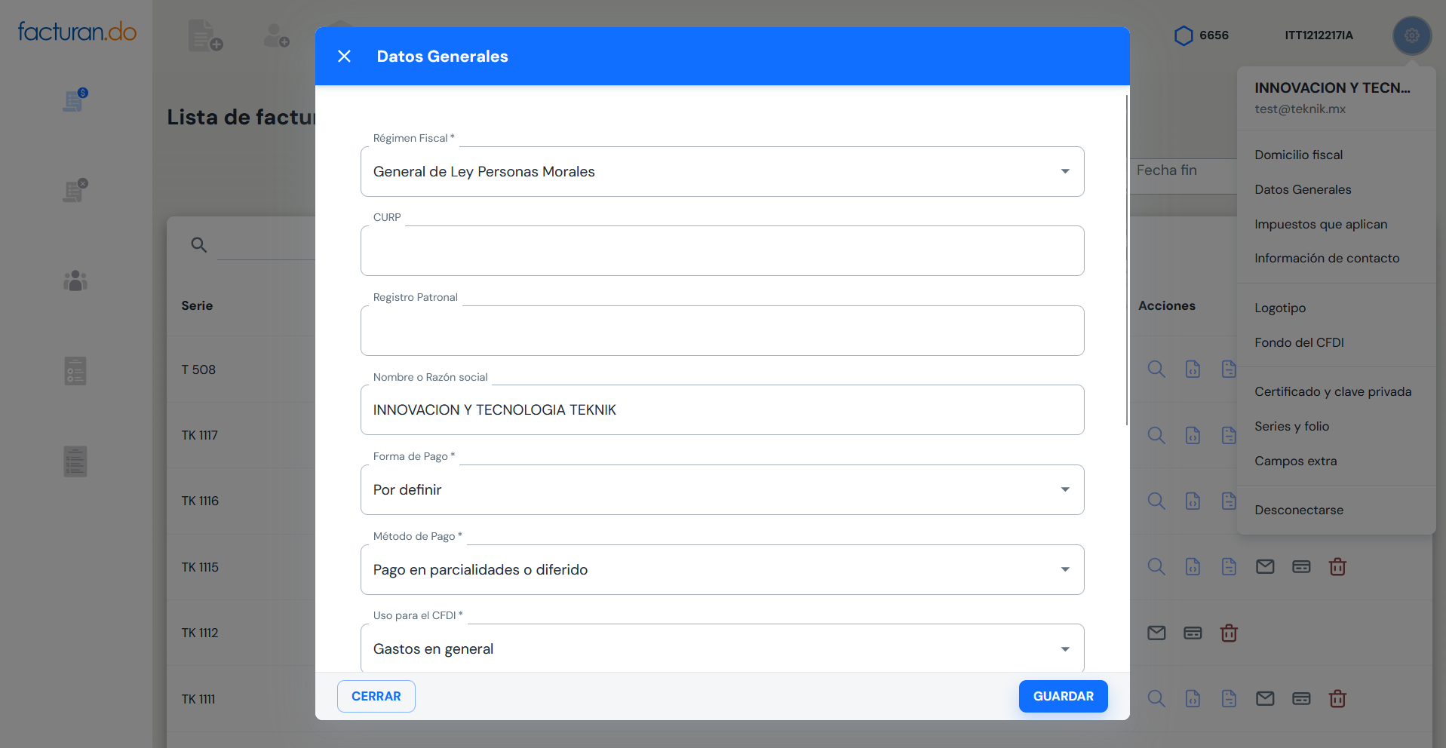Click into the CURP text field
1446x748 pixels.
[722, 251]
